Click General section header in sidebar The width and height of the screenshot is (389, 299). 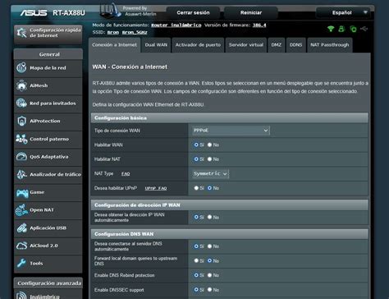[x=48, y=54]
